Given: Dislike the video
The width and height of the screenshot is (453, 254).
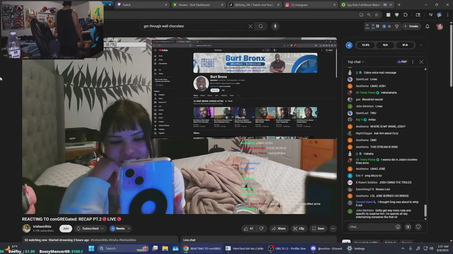Looking at the screenshot, I should click(x=261, y=229).
